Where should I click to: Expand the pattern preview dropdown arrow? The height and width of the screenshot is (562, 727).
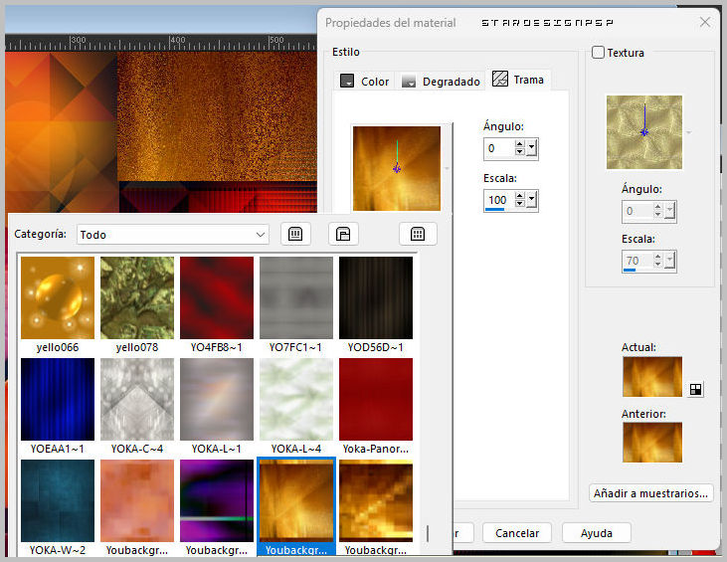(x=447, y=168)
